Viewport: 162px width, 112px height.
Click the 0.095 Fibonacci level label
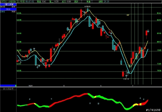pyautogui.click(x=19, y=71)
